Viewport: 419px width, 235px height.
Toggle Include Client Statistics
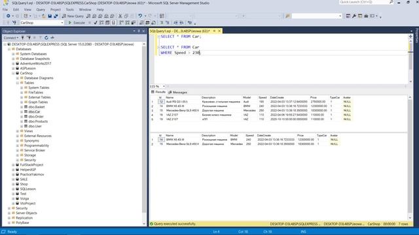(x=133, y=23)
